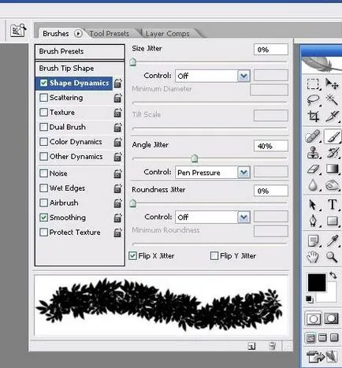
Task: Select the Eraser tool
Action: (313, 169)
